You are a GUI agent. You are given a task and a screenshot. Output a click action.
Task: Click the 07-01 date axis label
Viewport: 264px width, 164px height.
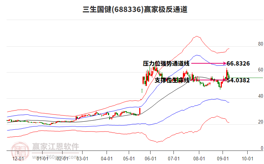173,159
